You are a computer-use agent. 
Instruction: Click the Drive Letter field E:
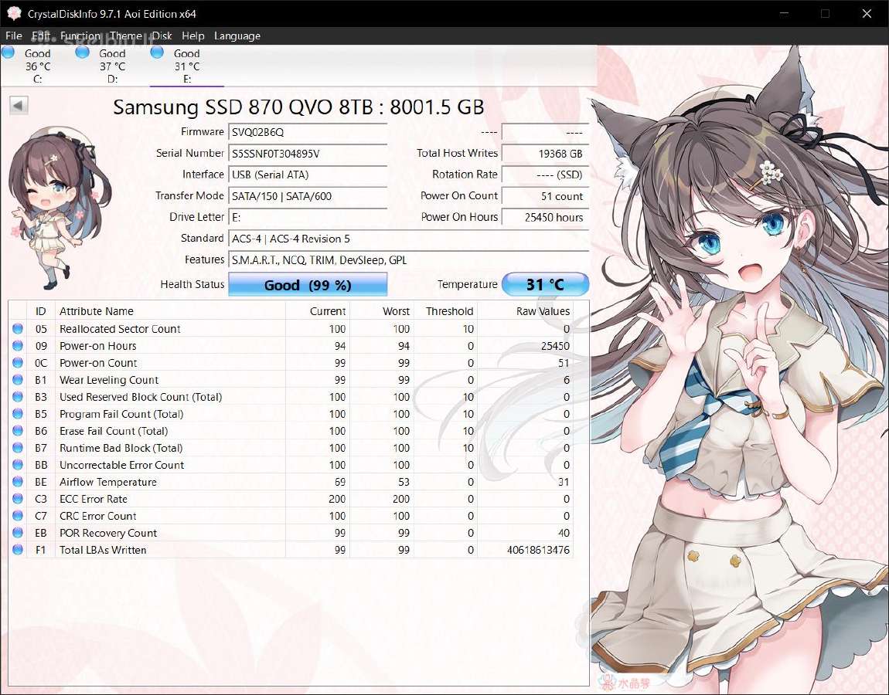pos(308,217)
